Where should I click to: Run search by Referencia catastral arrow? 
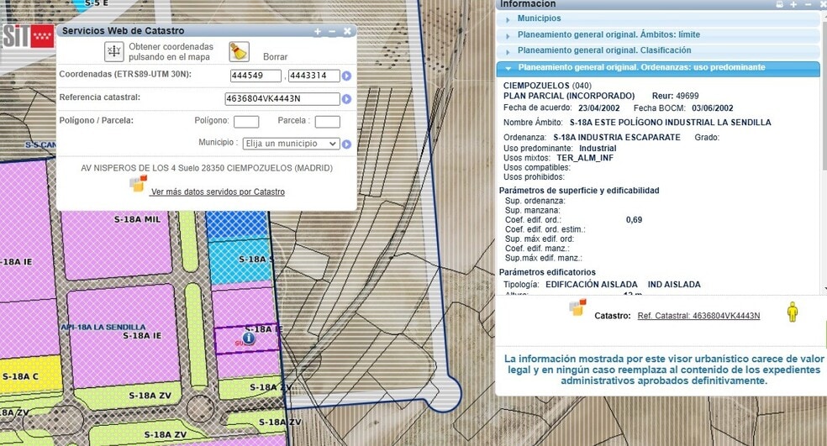point(346,99)
